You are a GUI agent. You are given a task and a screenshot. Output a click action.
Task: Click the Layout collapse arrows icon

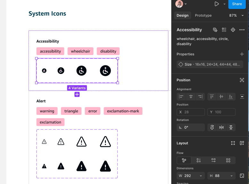(233, 143)
